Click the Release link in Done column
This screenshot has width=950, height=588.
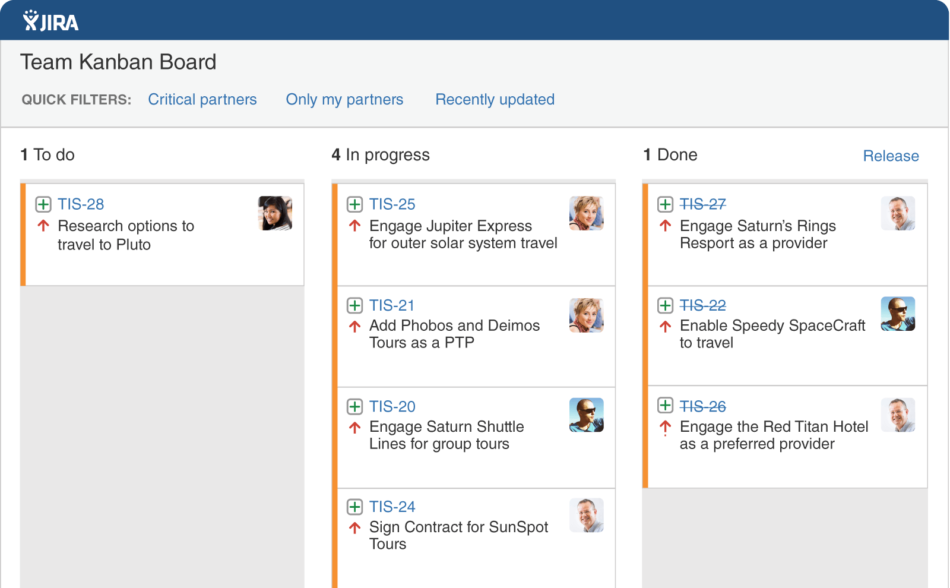(891, 156)
